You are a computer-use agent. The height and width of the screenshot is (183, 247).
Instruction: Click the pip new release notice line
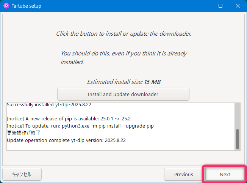click(x=69, y=118)
